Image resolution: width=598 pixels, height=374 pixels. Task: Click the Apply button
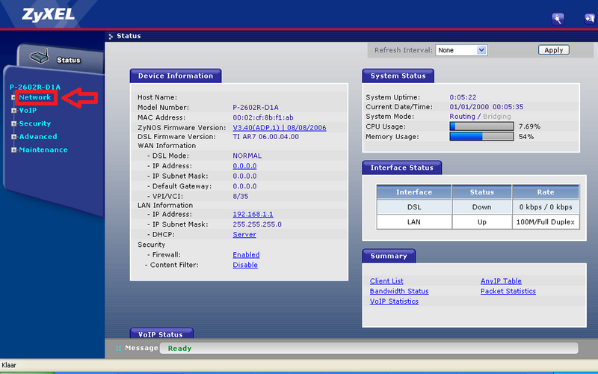pyautogui.click(x=554, y=50)
